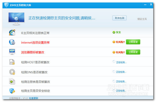Click the globe with gear internet options icon

12,42
